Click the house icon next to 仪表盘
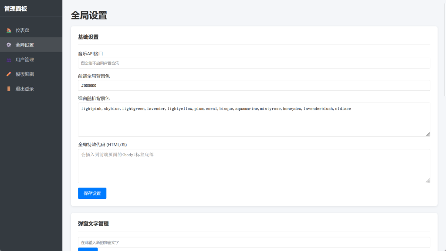Viewport: 446px width, 251px height. (8, 30)
